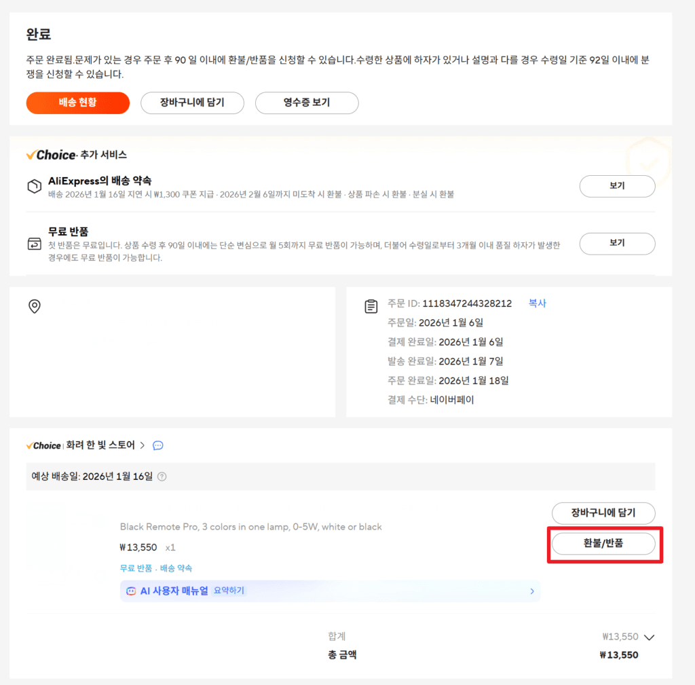
Task: Click the AI 사용자 매뉴얼 robot icon
Action: (x=132, y=591)
